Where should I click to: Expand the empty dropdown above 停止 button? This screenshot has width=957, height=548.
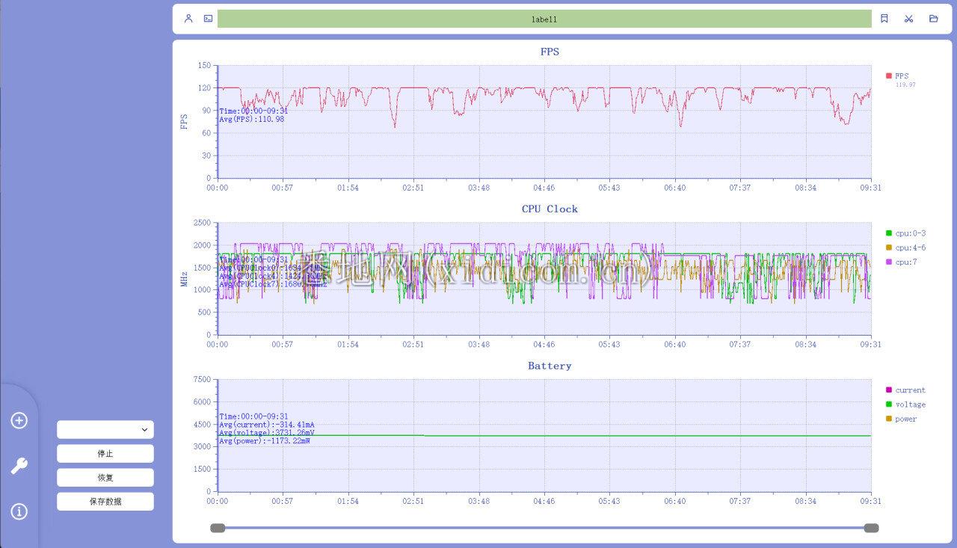coord(105,430)
